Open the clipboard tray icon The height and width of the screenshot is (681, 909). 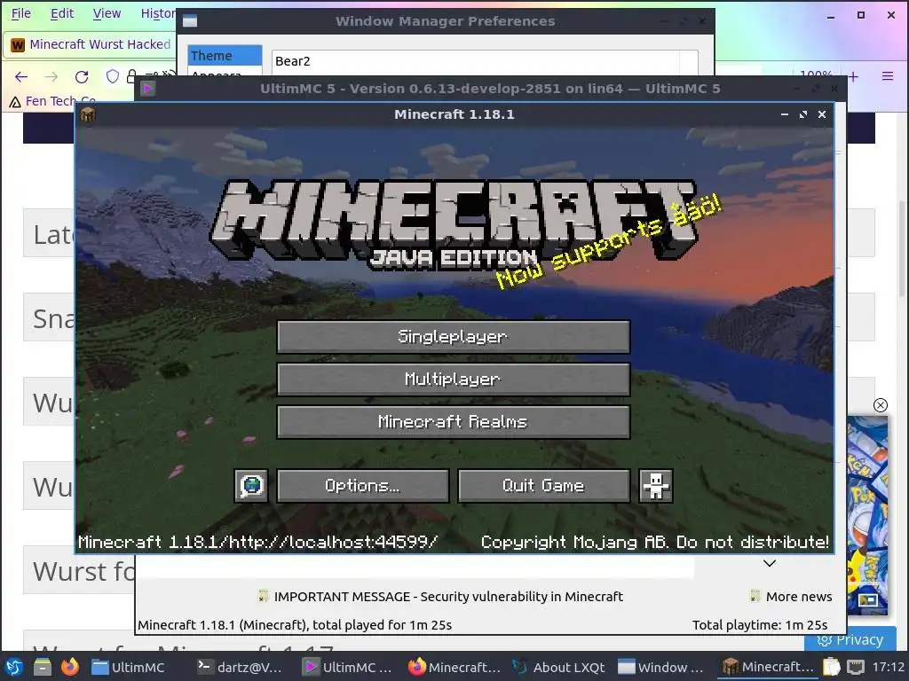click(831, 667)
